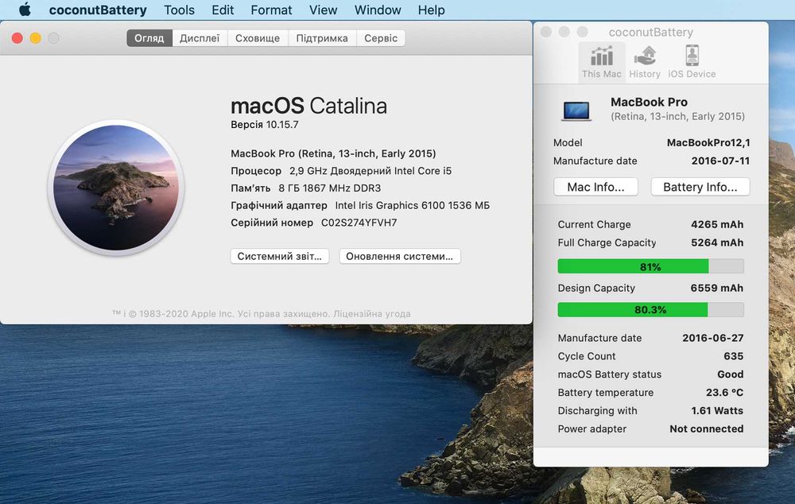Image resolution: width=795 pixels, height=504 pixels.
Task: Switch to the Сховище tab
Action: pos(258,38)
